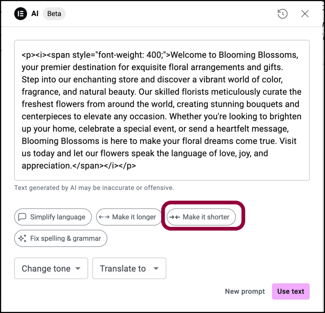Click the pink Use text button
Screen dimensions: 325x313
click(291, 291)
